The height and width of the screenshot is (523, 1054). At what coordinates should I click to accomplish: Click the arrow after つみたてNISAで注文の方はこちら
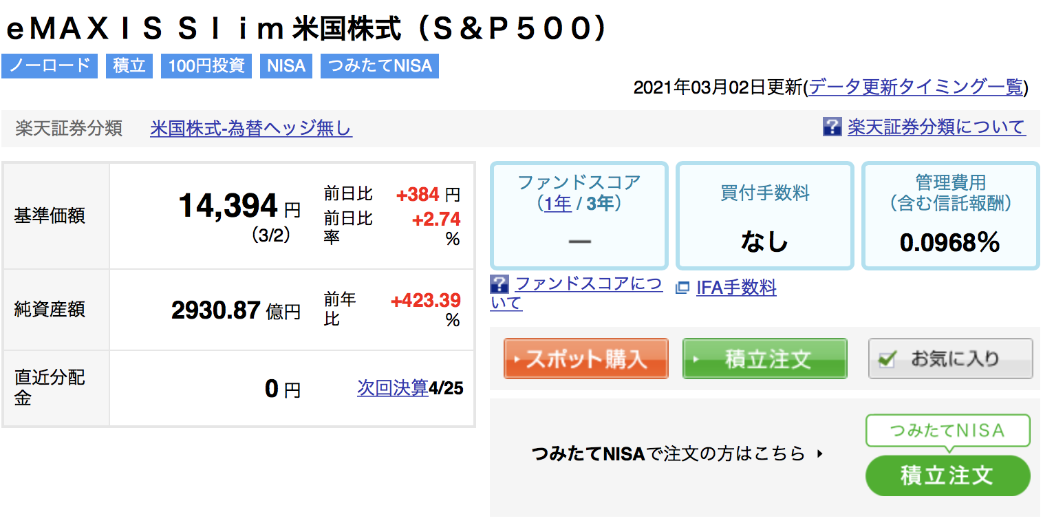(819, 453)
